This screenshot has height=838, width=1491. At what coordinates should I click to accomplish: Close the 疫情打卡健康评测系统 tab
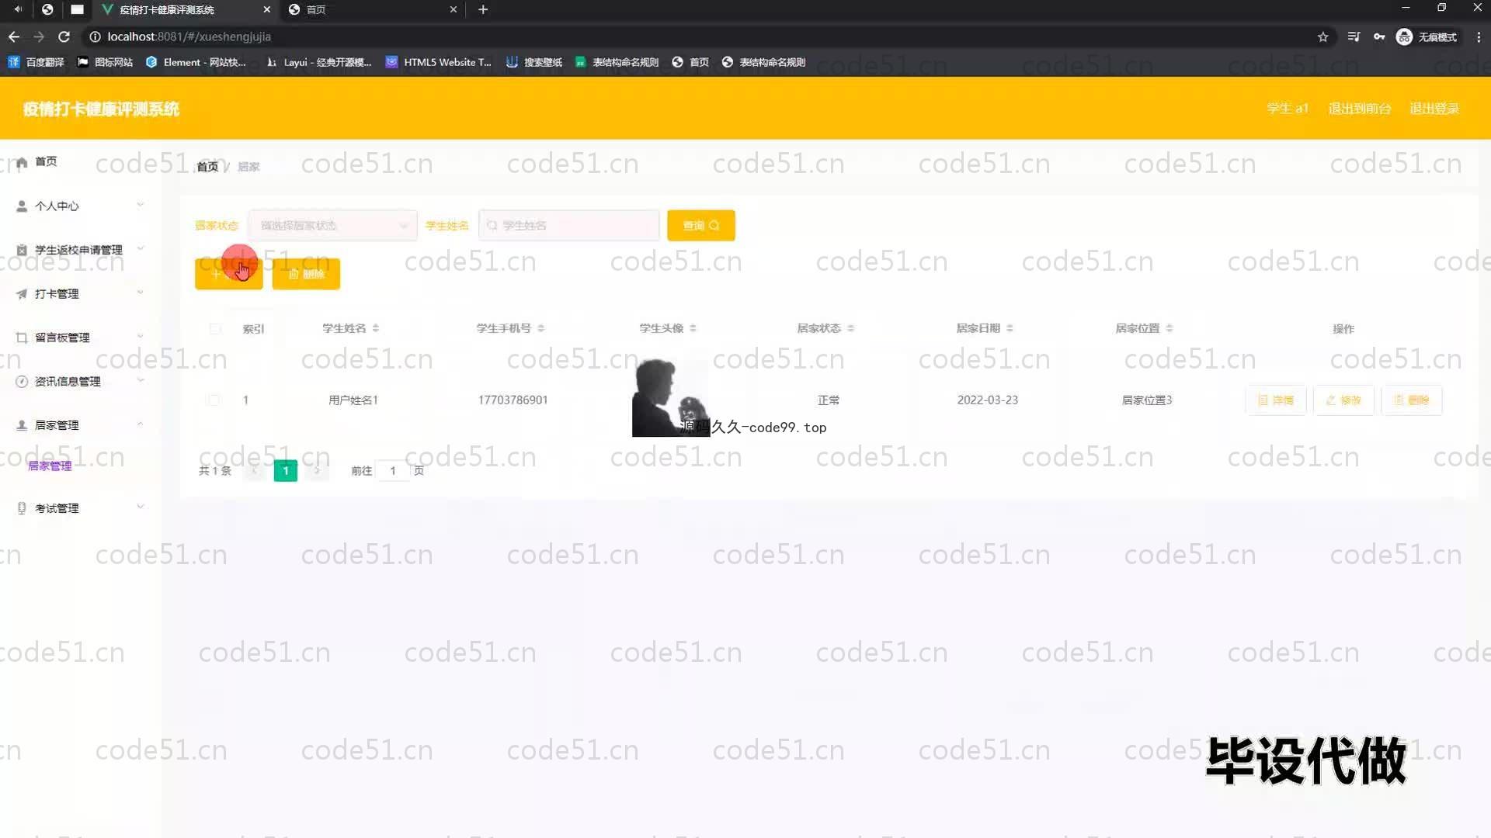pos(266,9)
